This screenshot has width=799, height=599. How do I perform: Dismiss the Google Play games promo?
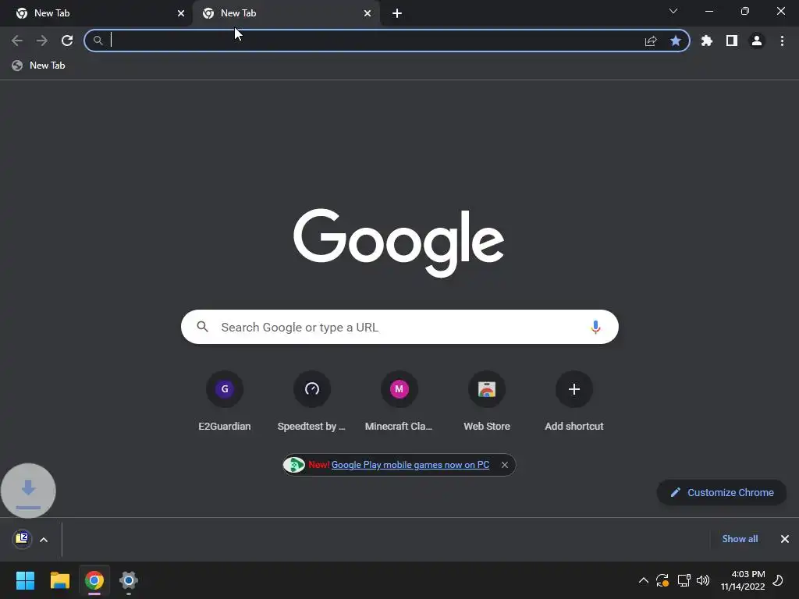click(505, 465)
